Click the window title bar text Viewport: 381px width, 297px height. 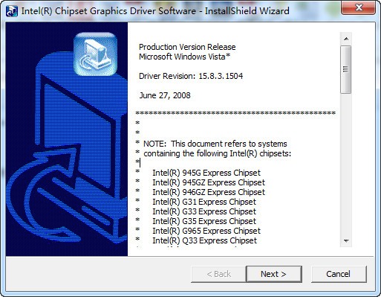pos(155,11)
